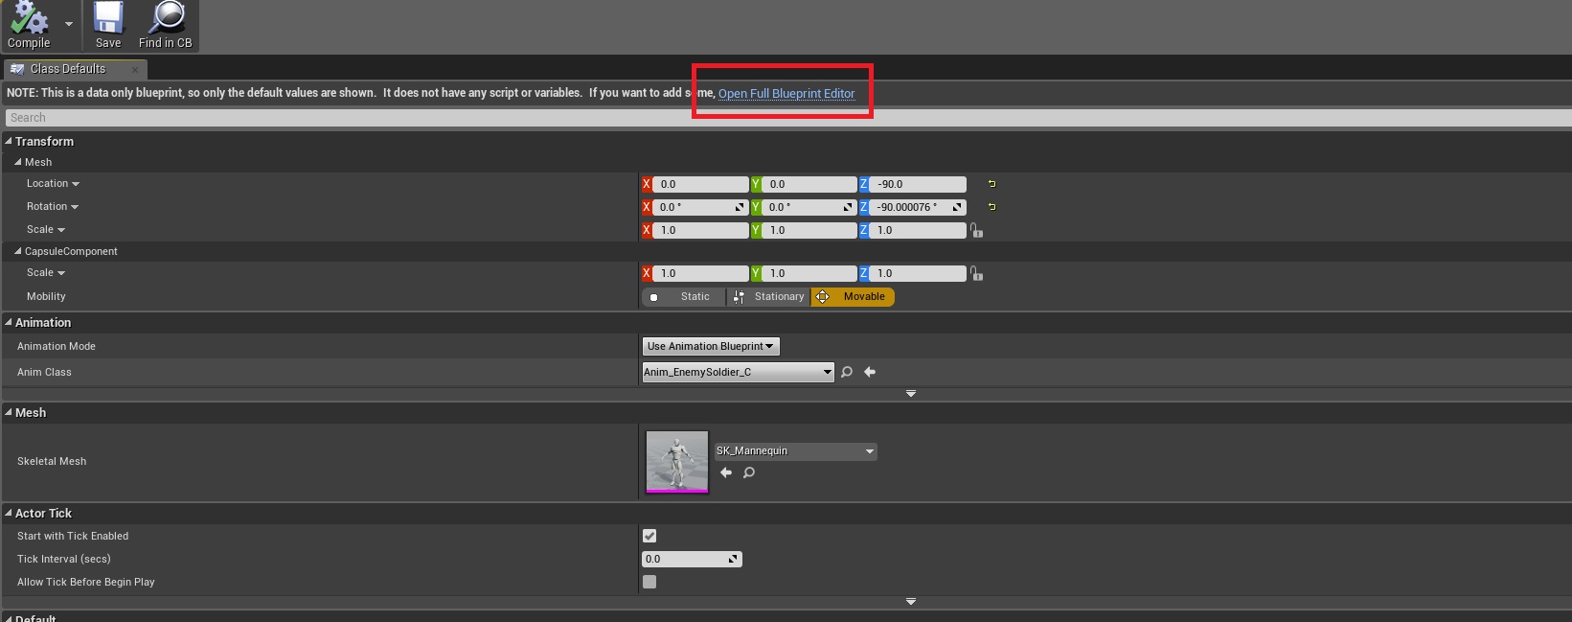Open the Animation Mode dropdown
Image resolution: width=1572 pixels, height=622 pixels.
coord(710,346)
